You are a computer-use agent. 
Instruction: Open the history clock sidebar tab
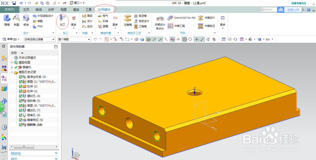click(4, 127)
